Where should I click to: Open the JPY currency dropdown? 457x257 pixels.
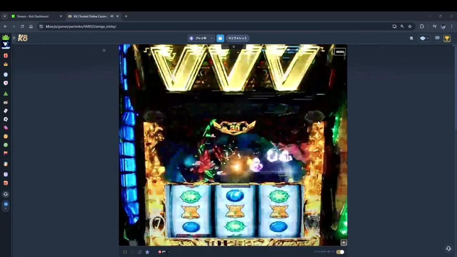coord(164,252)
